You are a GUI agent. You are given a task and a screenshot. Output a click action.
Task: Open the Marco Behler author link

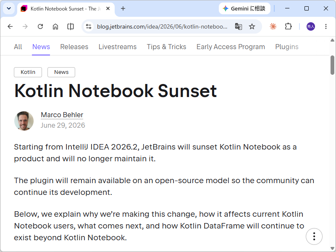pyautogui.click(x=62, y=115)
